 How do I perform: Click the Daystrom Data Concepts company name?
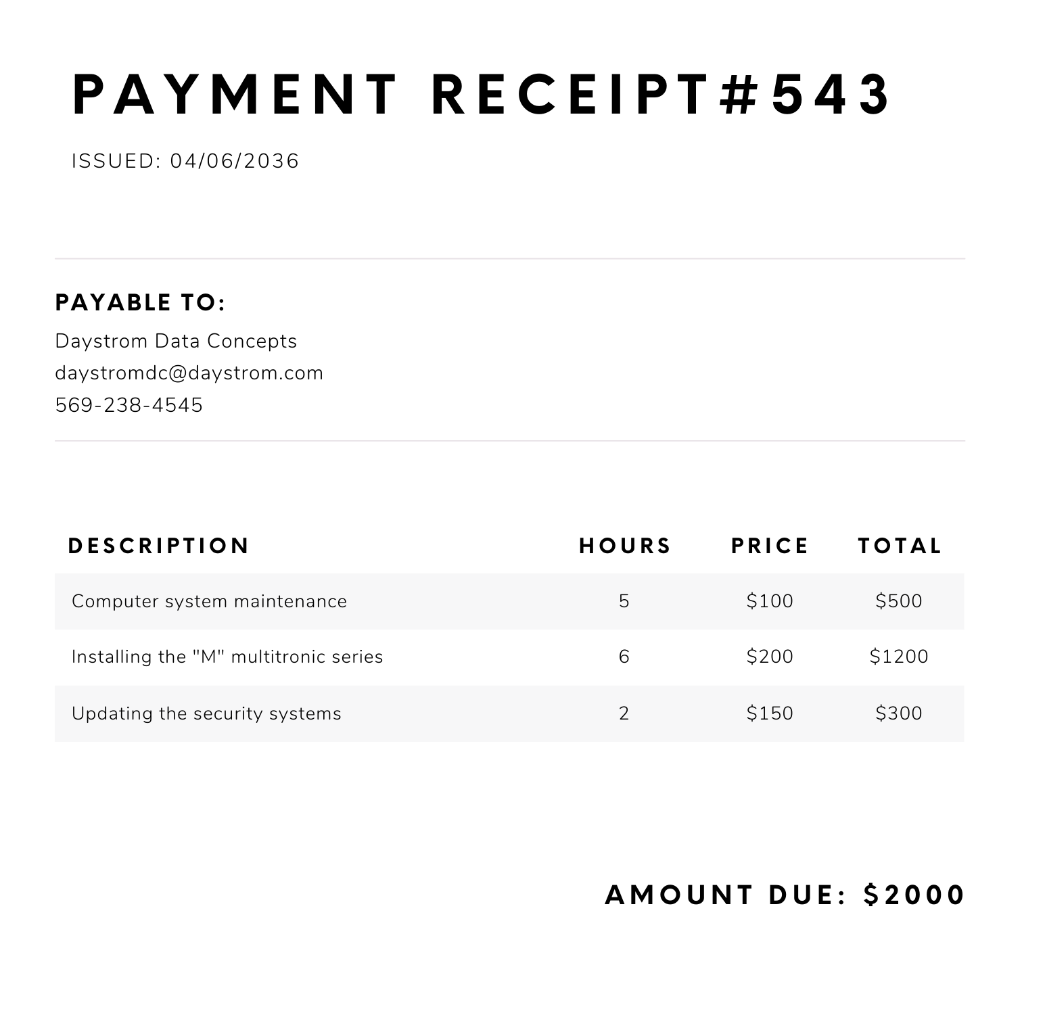176,341
